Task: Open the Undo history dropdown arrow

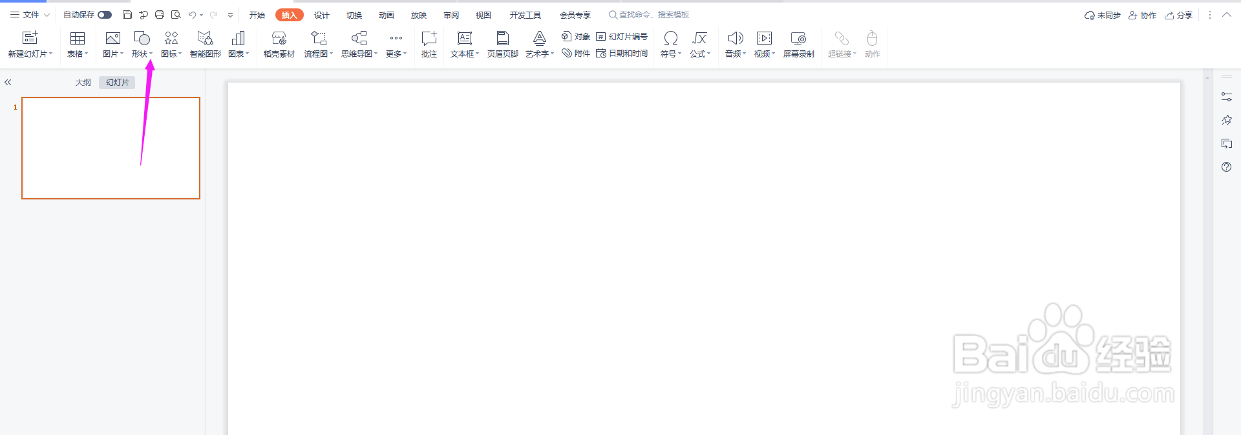Action: click(202, 15)
